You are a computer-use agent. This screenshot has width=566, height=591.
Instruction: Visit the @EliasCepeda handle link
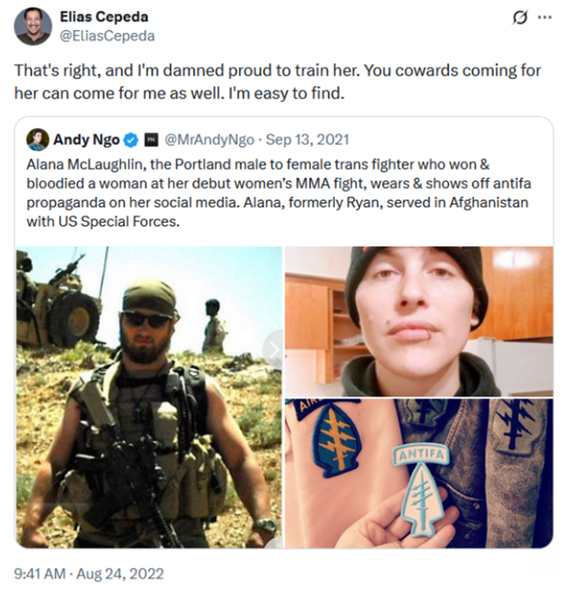[107, 36]
